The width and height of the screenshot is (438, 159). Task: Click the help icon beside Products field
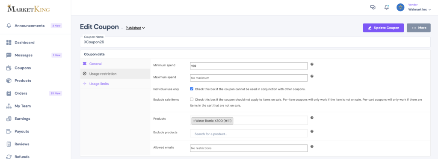(x=312, y=118)
